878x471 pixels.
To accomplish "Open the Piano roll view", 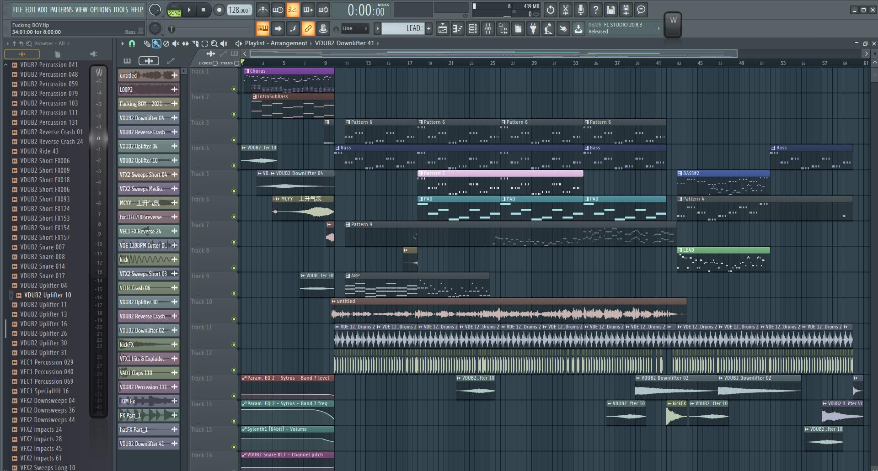I will (x=458, y=29).
